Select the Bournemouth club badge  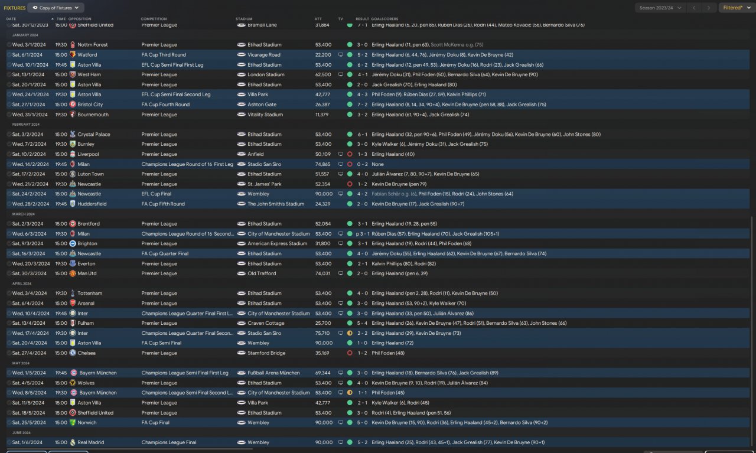tap(73, 115)
